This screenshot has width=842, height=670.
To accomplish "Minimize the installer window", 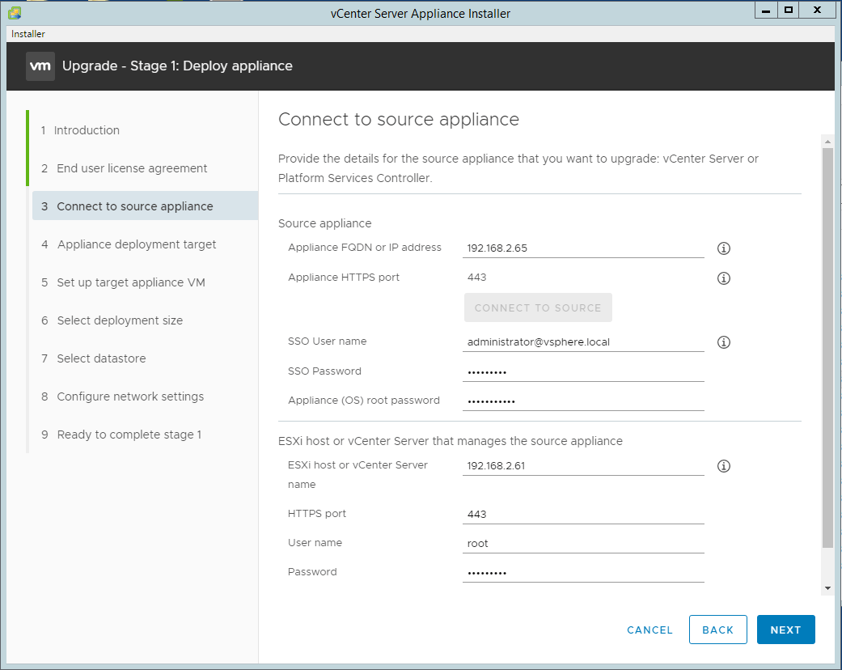I will 766,11.
